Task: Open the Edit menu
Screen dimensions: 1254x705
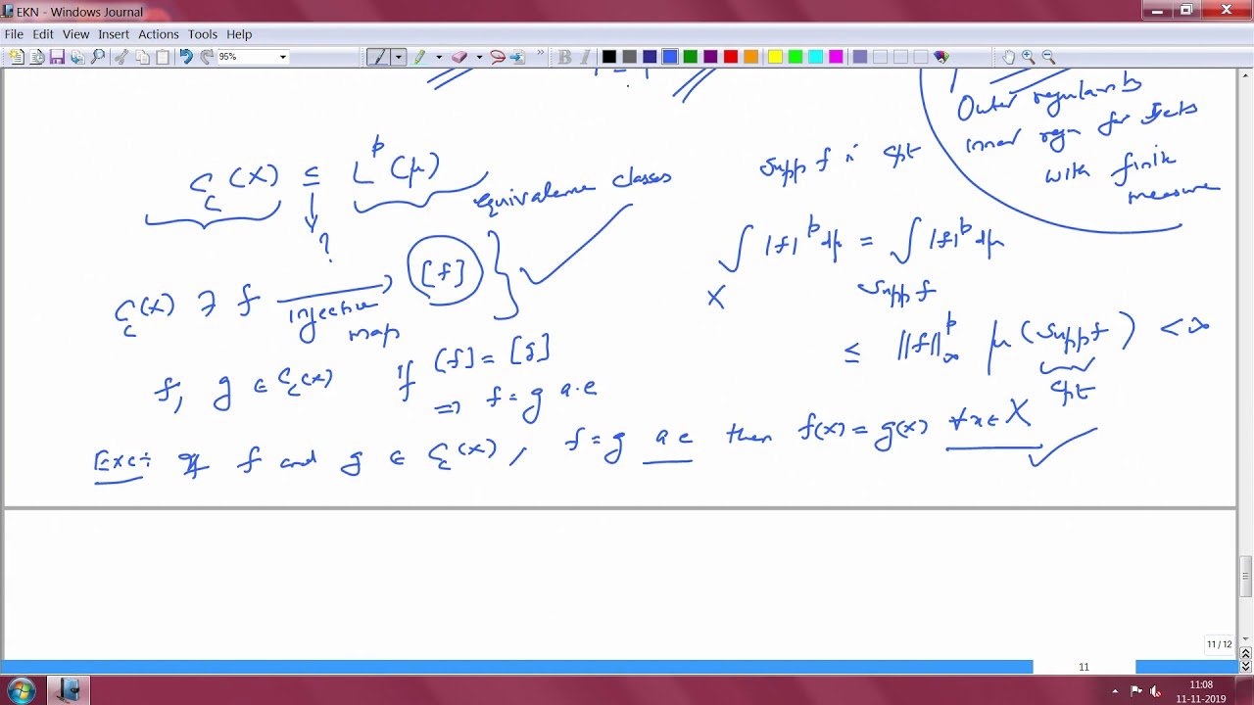Action: [43, 34]
